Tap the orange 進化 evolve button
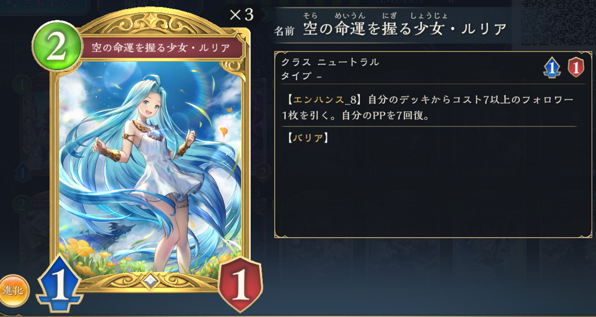Viewport: 596px width, 317px height. [14, 291]
